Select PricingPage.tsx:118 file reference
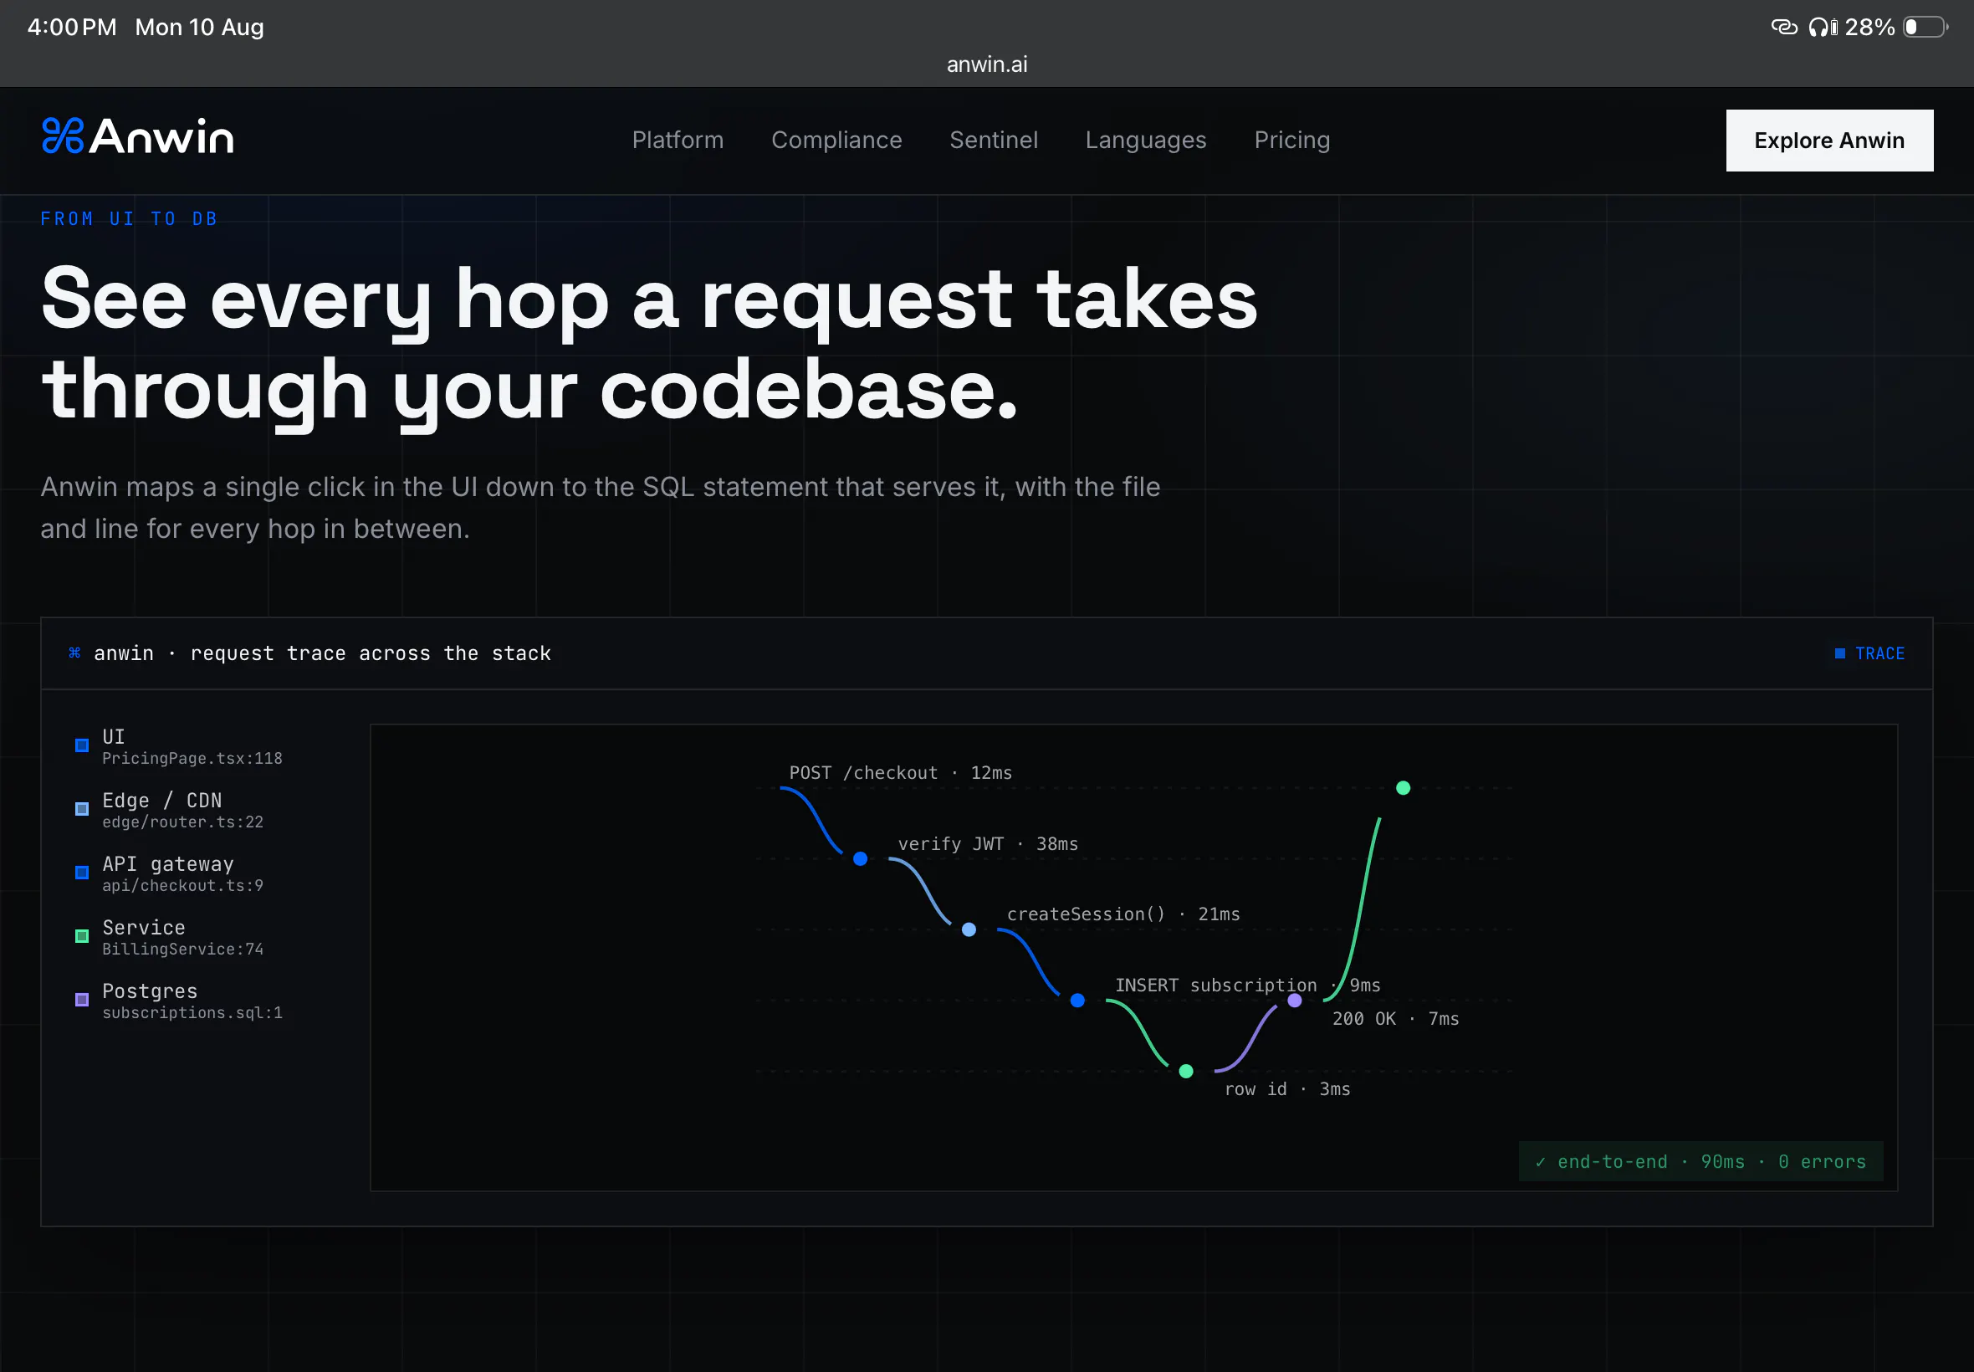1974x1372 pixels. pos(192,758)
